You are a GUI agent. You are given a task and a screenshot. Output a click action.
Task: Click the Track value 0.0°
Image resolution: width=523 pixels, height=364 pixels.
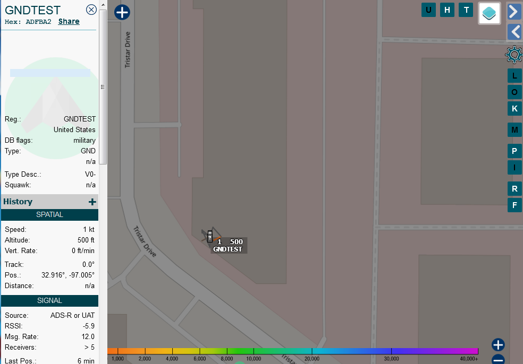coord(88,264)
